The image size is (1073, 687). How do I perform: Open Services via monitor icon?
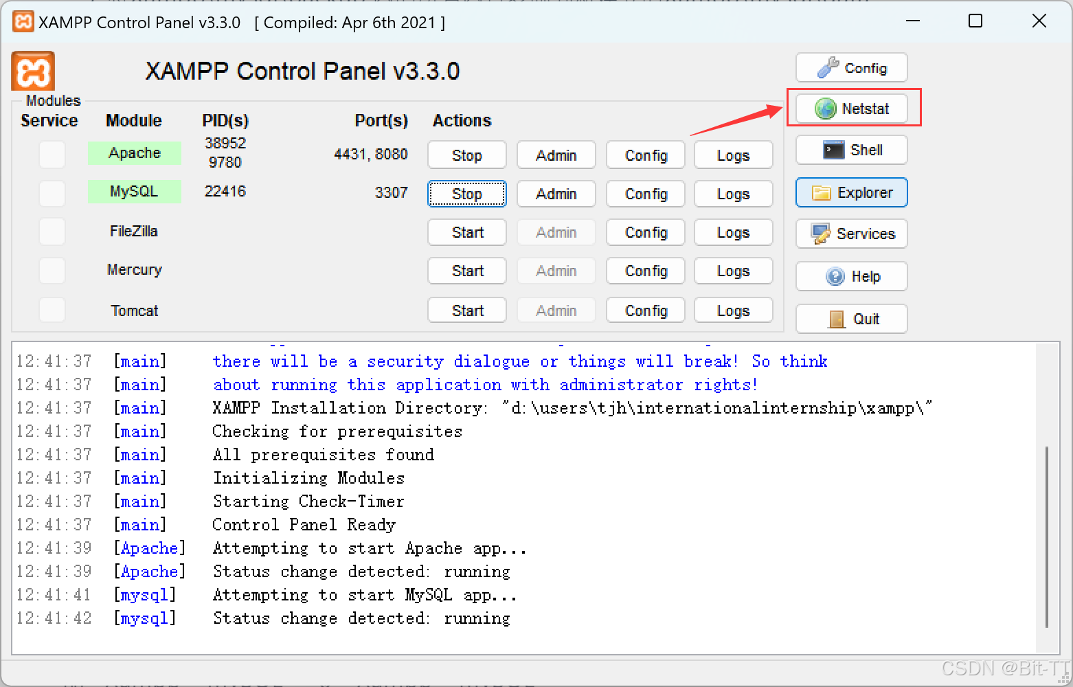pyautogui.click(x=852, y=234)
